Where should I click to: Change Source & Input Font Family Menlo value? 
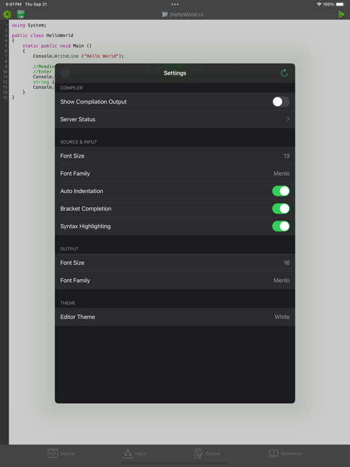click(281, 173)
